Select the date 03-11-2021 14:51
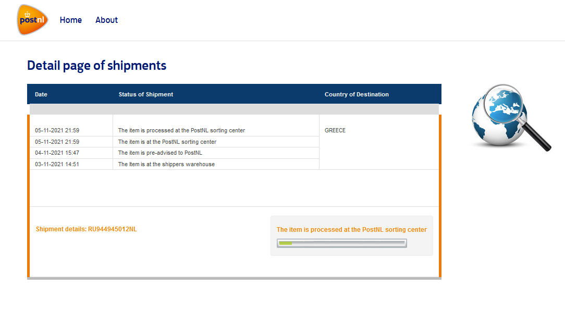The image size is (565, 311). pos(57,164)
